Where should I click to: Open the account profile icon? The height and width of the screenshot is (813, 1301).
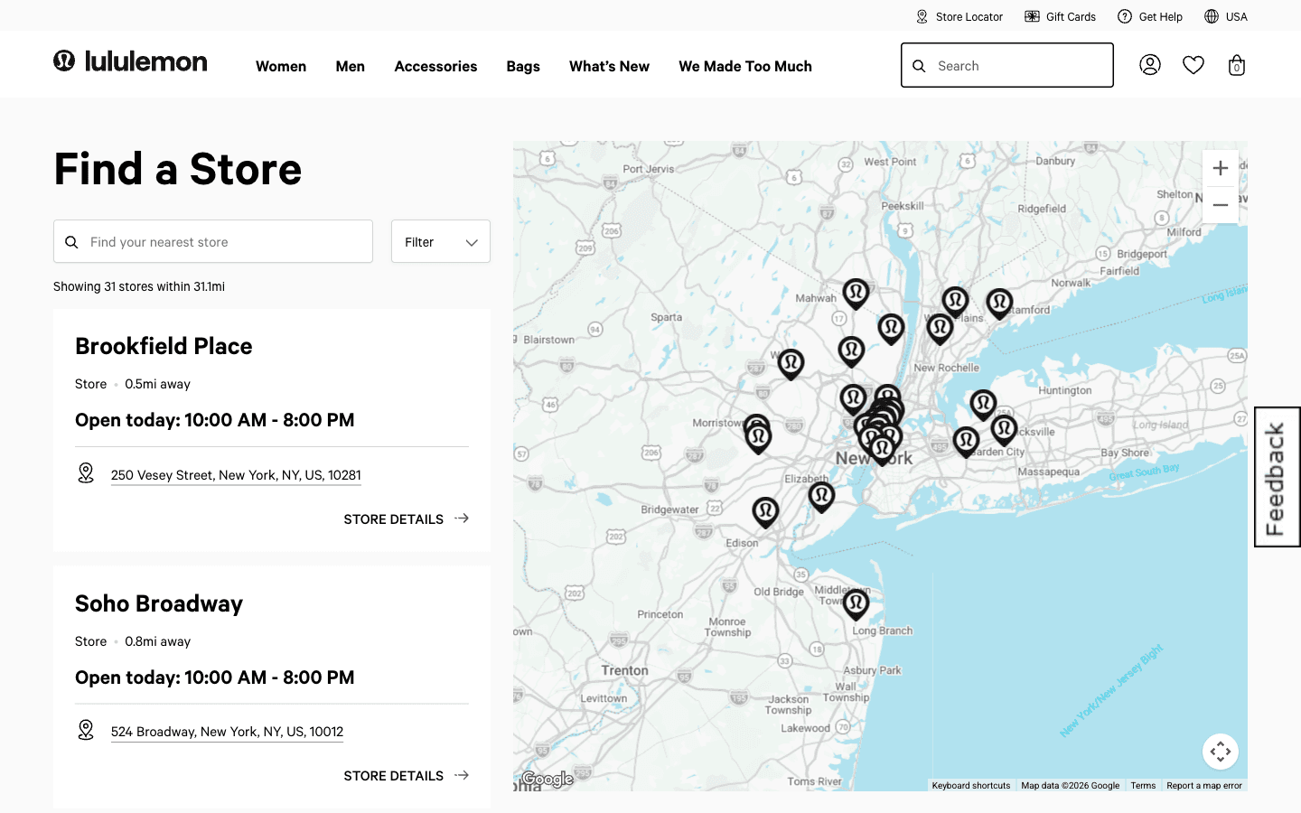1149,64
